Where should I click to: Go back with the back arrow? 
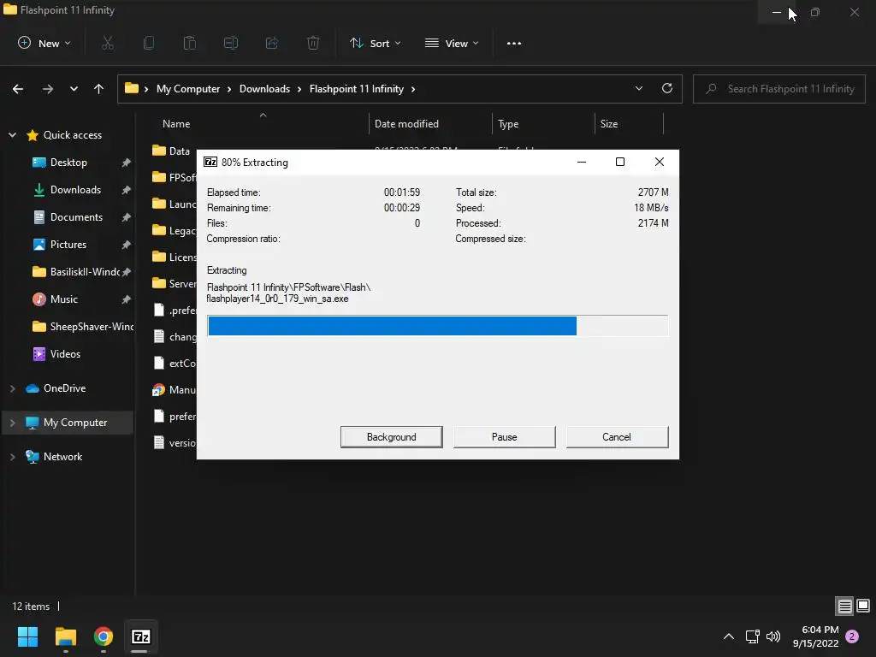click(18, 89)
